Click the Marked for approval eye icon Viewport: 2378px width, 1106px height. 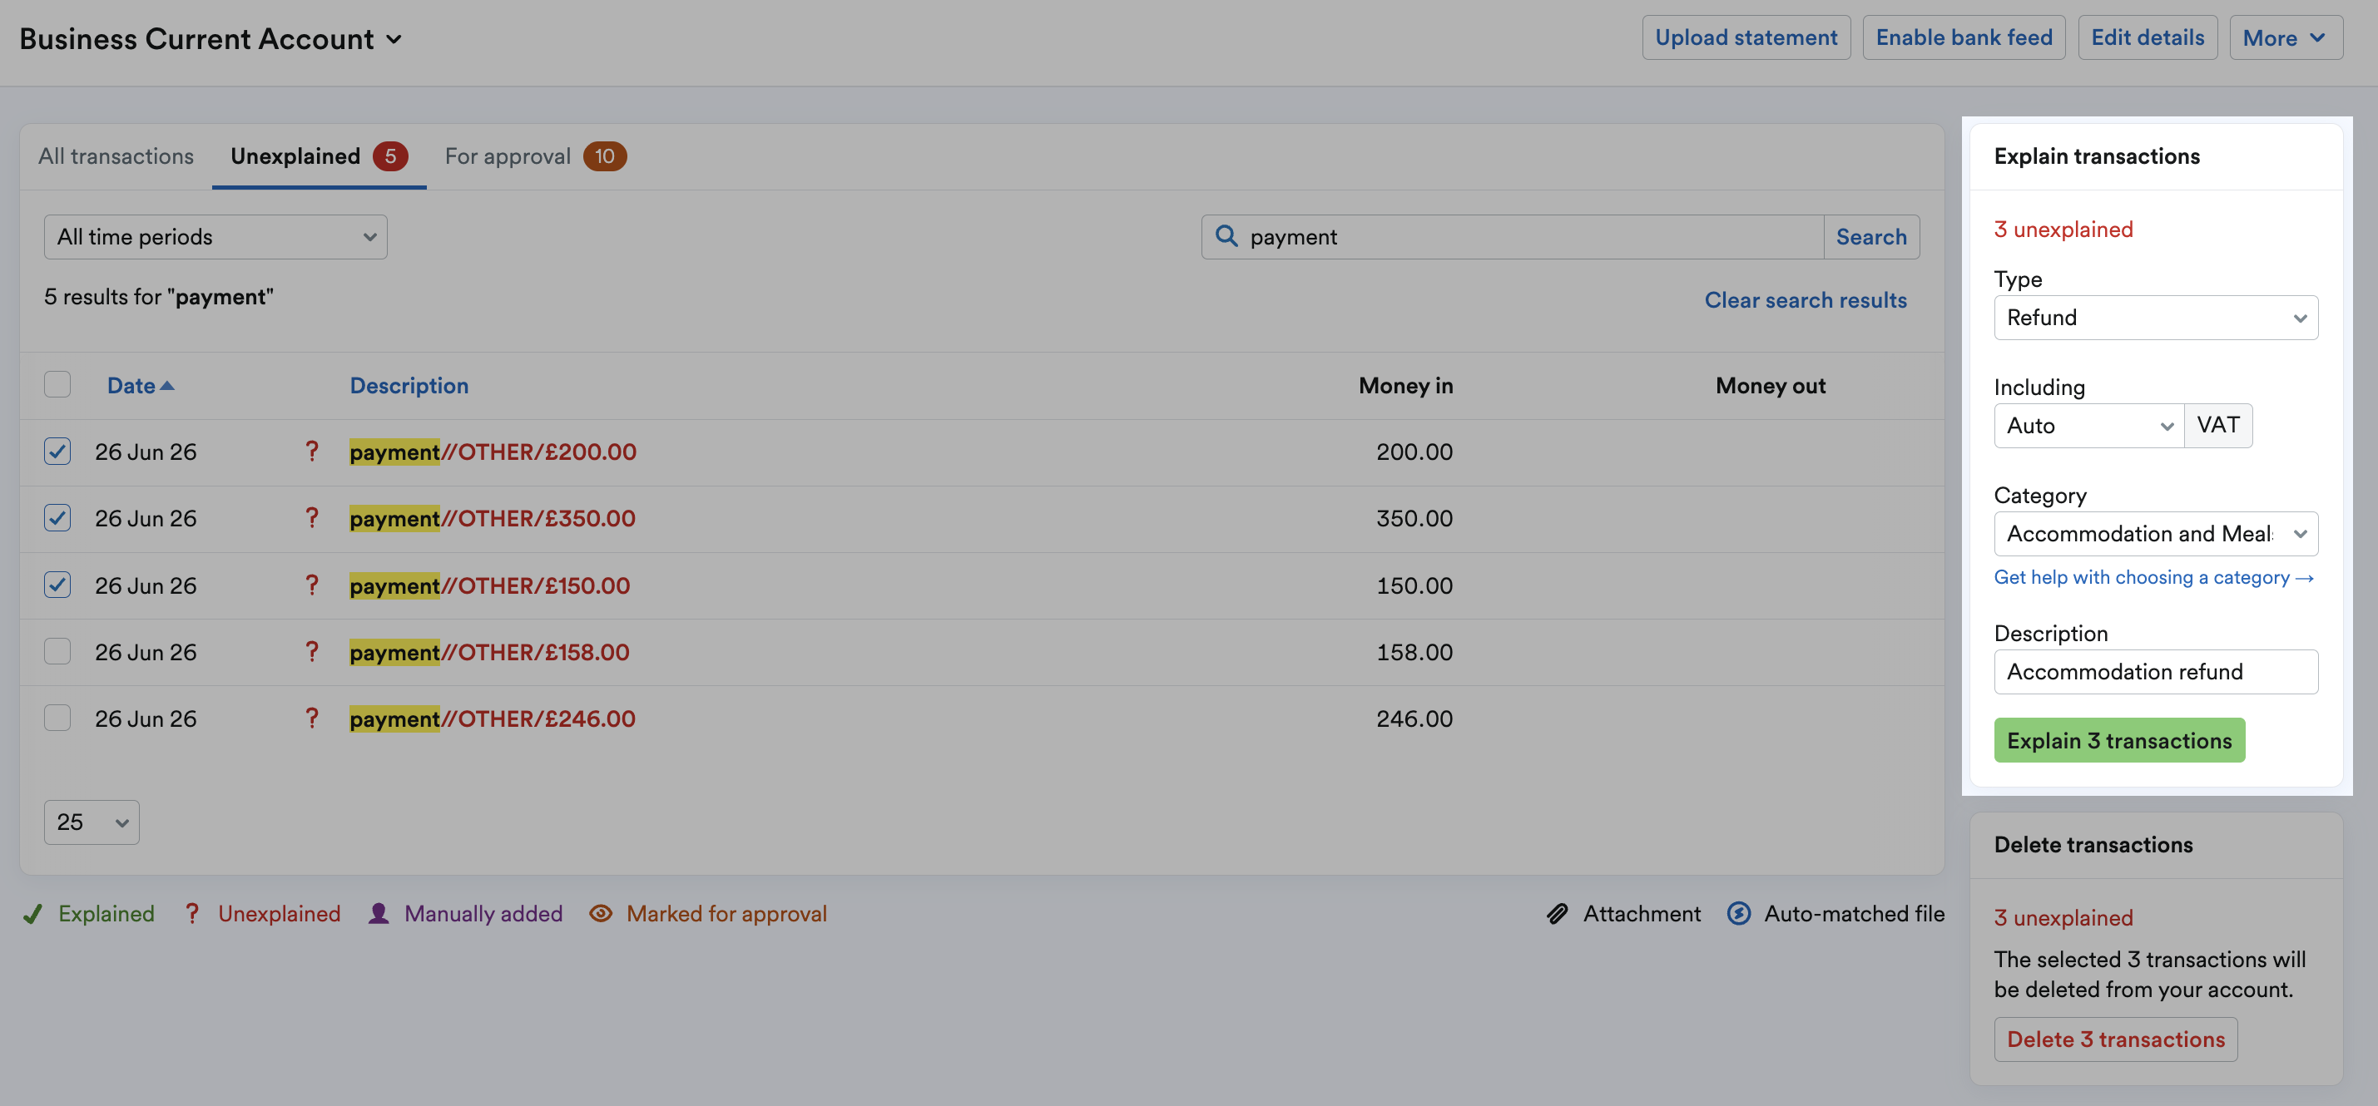[601, 913]
